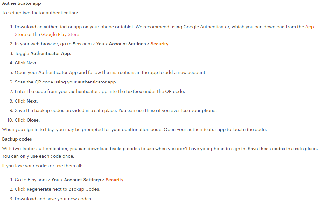Click bold "You" in authenticator setup step 2
This screenshot has width=322, height=205.
(x=100, y=44)
